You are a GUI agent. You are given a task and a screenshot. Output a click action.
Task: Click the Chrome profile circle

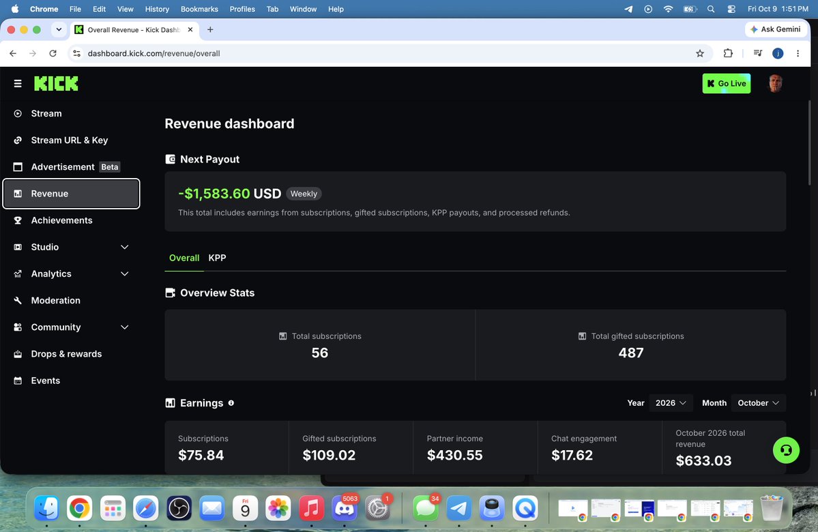777,53
